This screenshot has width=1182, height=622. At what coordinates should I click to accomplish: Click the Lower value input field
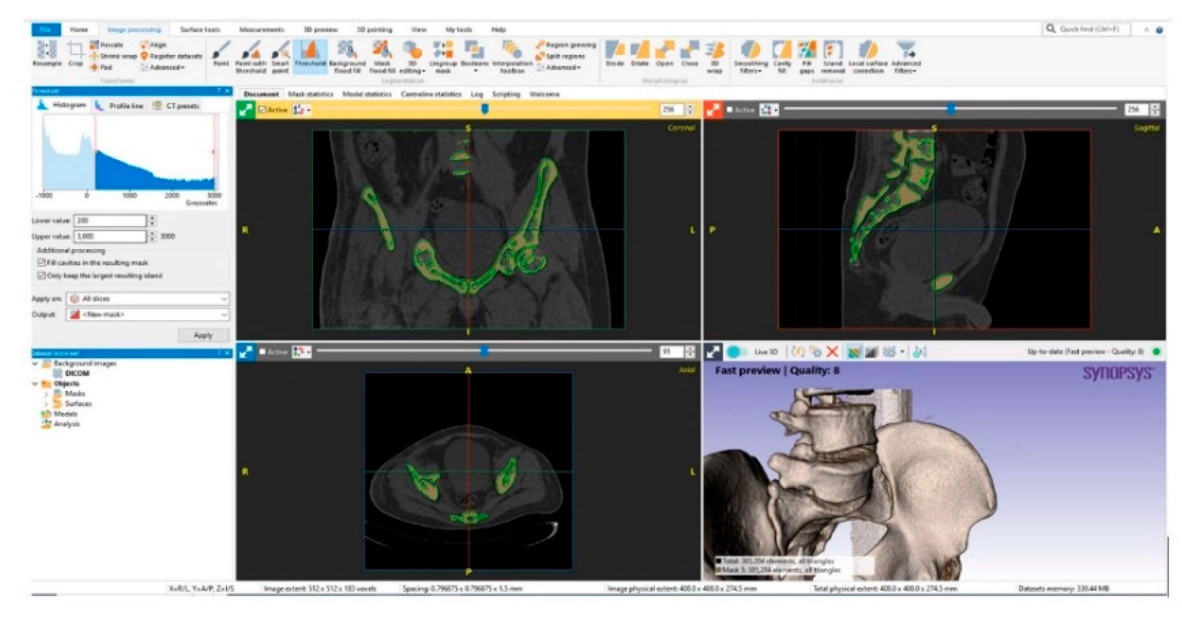[110, 220]
